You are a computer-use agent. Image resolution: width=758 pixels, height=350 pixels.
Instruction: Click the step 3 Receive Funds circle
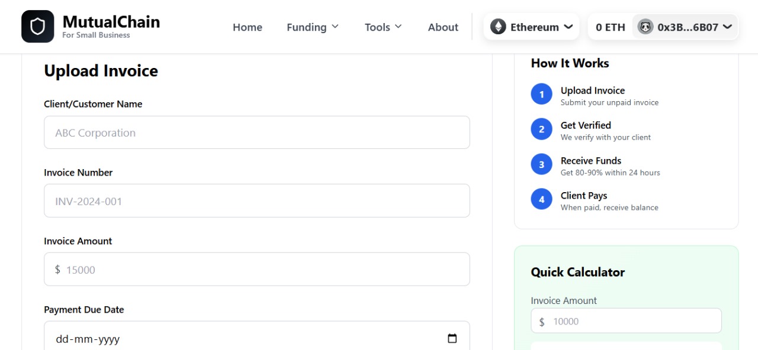pyautogui.click(x=541, y=164)
